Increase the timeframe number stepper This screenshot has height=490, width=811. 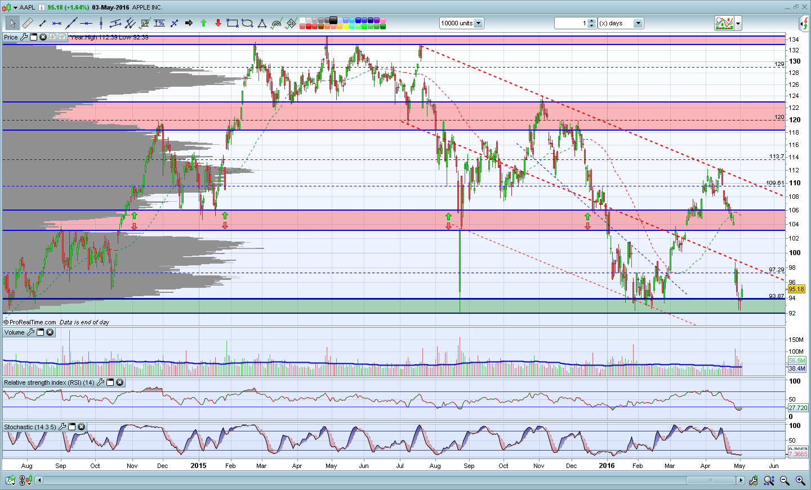tap(592, 21)
